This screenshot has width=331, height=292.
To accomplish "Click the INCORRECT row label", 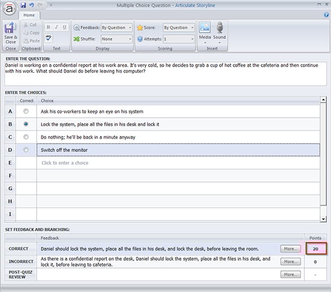I will click(21, 262).
